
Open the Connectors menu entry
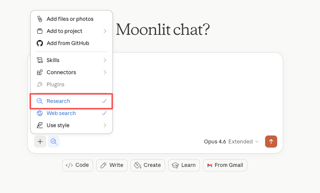(x=61, y=72)
